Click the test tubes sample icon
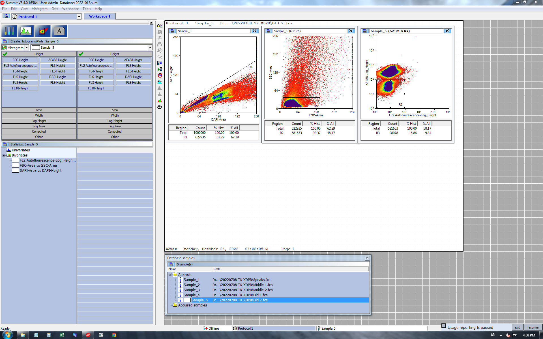543x339 pixels. click(x=9, y=31)
